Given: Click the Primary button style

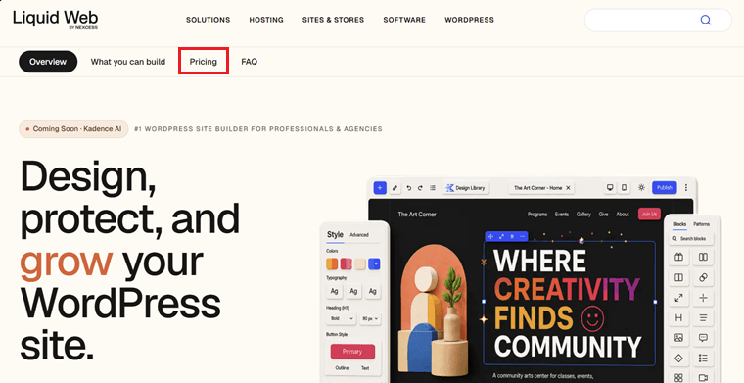Looking at the screenshot, I should (352, 352).
